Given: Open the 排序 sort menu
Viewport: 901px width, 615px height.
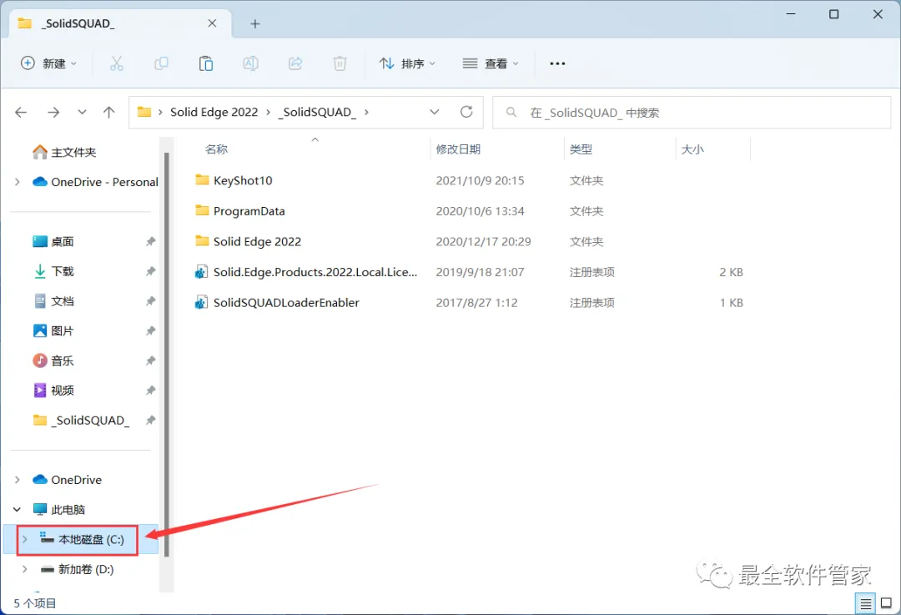Looking at the screenshot, I should 407,63.
